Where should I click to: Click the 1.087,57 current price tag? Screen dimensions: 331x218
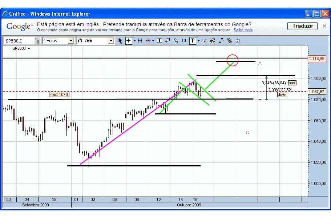click(316, 92)
